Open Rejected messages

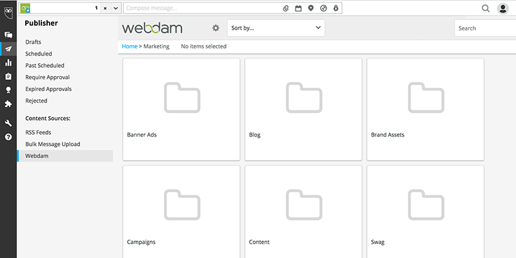[36, 101]
